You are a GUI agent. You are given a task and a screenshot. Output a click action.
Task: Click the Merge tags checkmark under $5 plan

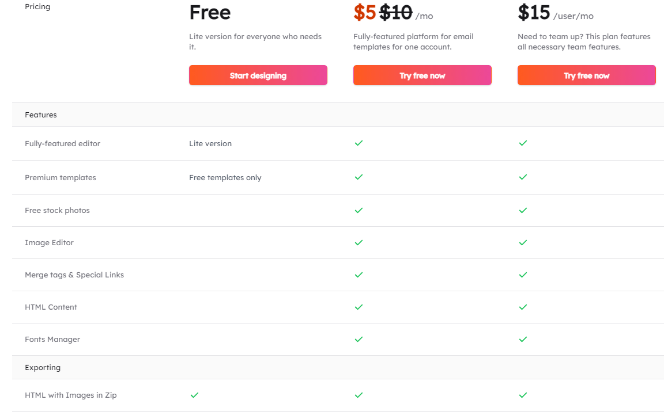[359, 275]
